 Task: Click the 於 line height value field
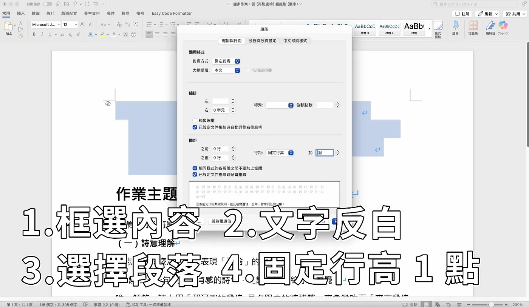point(325,153)
